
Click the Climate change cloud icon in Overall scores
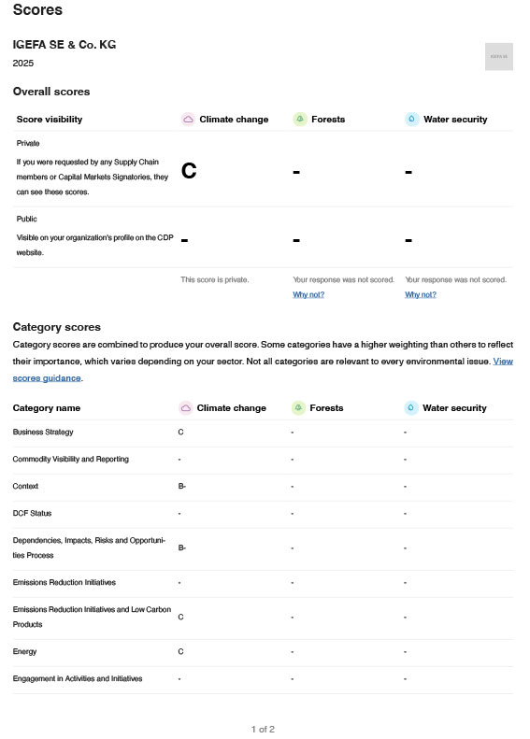click(x=188, y=120)
